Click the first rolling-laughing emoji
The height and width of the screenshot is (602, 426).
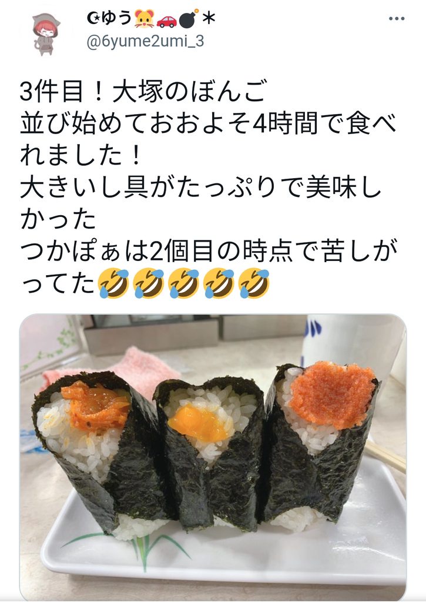pyautogui.click(x=113, y=283)
